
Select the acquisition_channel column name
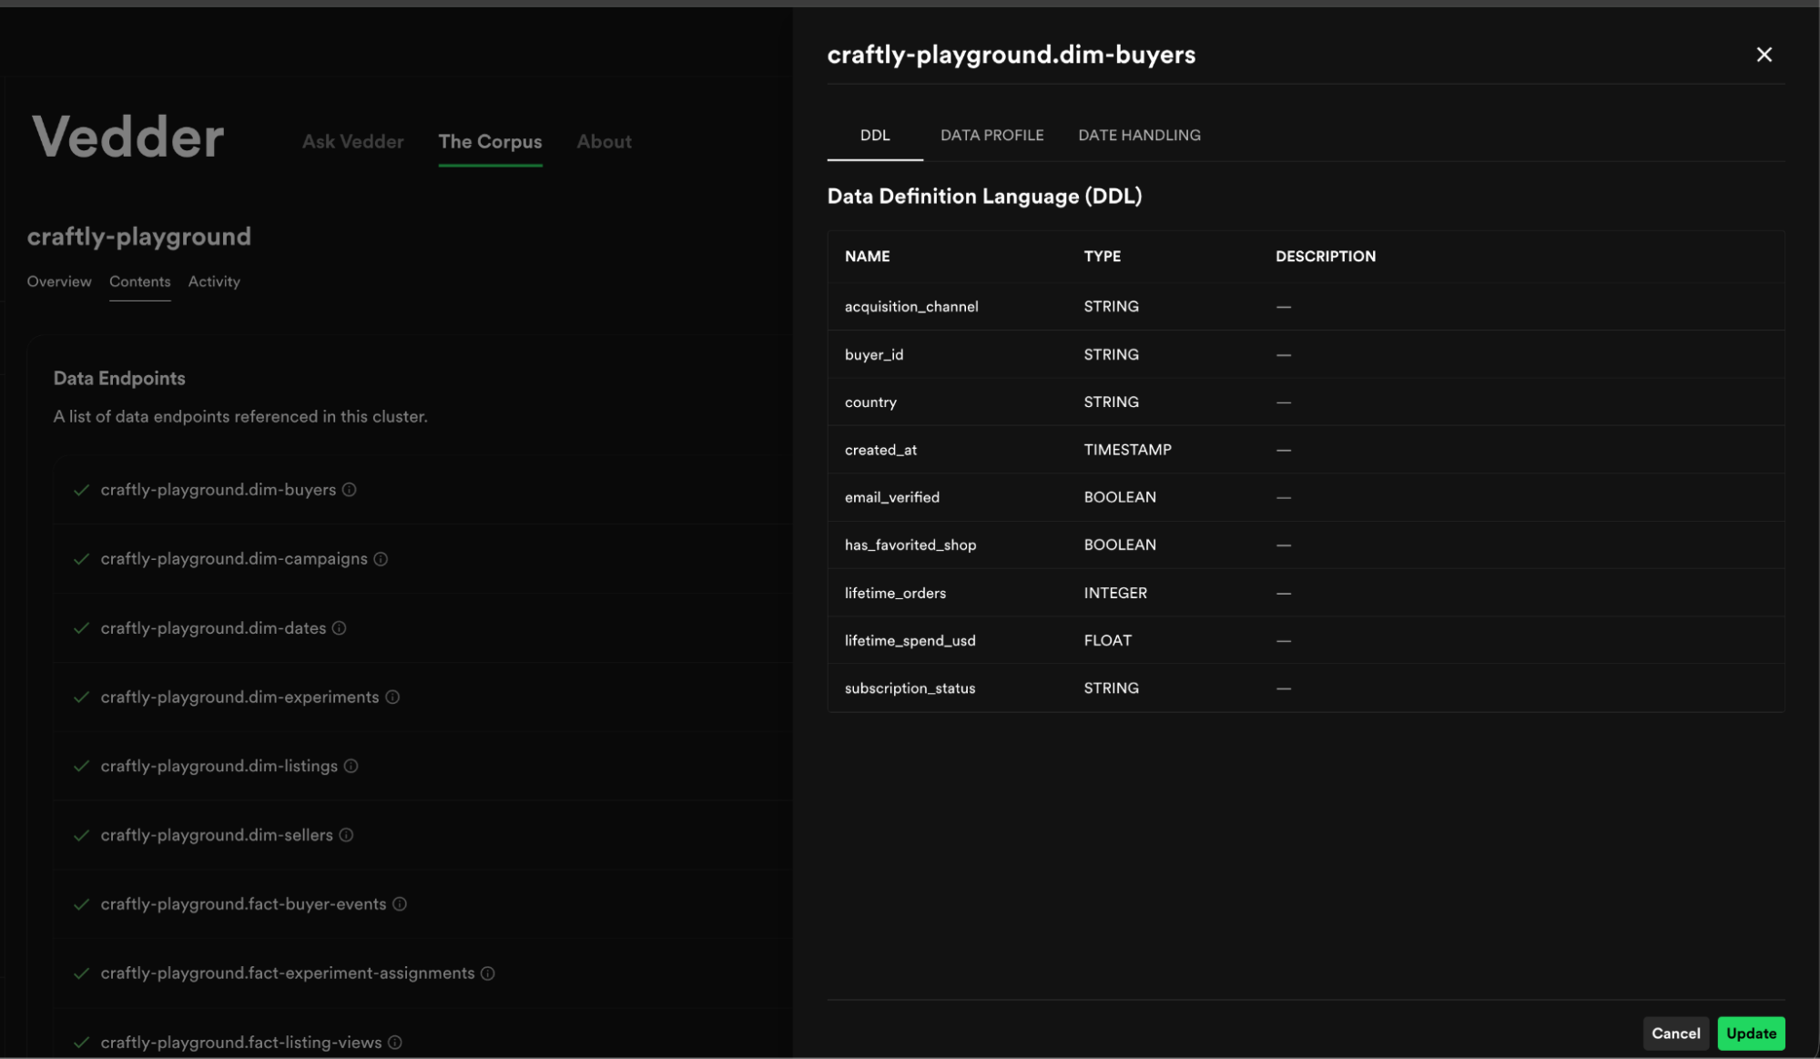coord(911,307)
